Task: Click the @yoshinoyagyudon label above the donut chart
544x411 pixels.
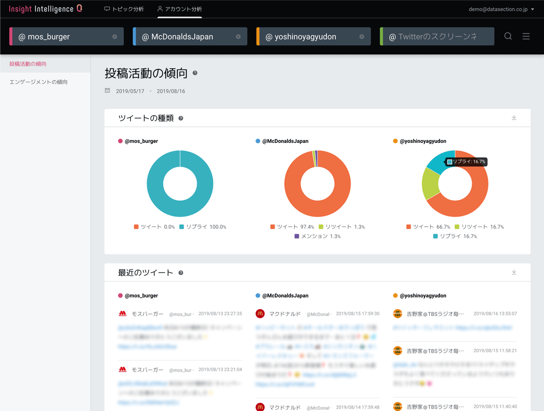Action: pyautogui.click(x=423, y=141)
